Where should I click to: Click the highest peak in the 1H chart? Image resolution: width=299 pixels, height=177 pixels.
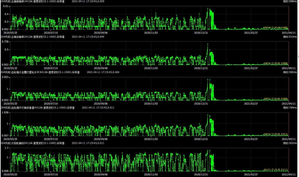(208, 9)
